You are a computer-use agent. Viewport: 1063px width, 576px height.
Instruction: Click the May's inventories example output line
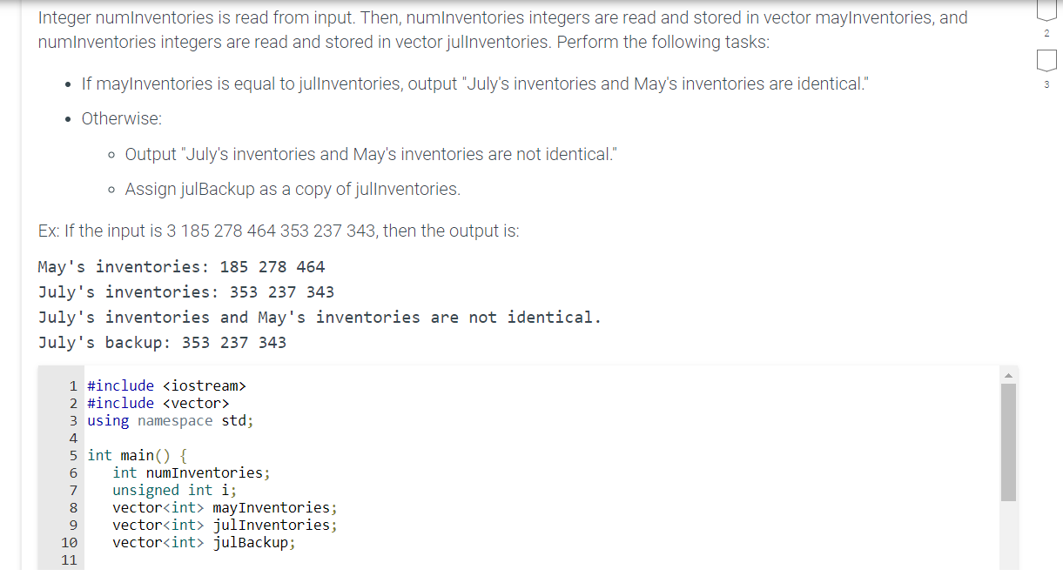point(180,266)
